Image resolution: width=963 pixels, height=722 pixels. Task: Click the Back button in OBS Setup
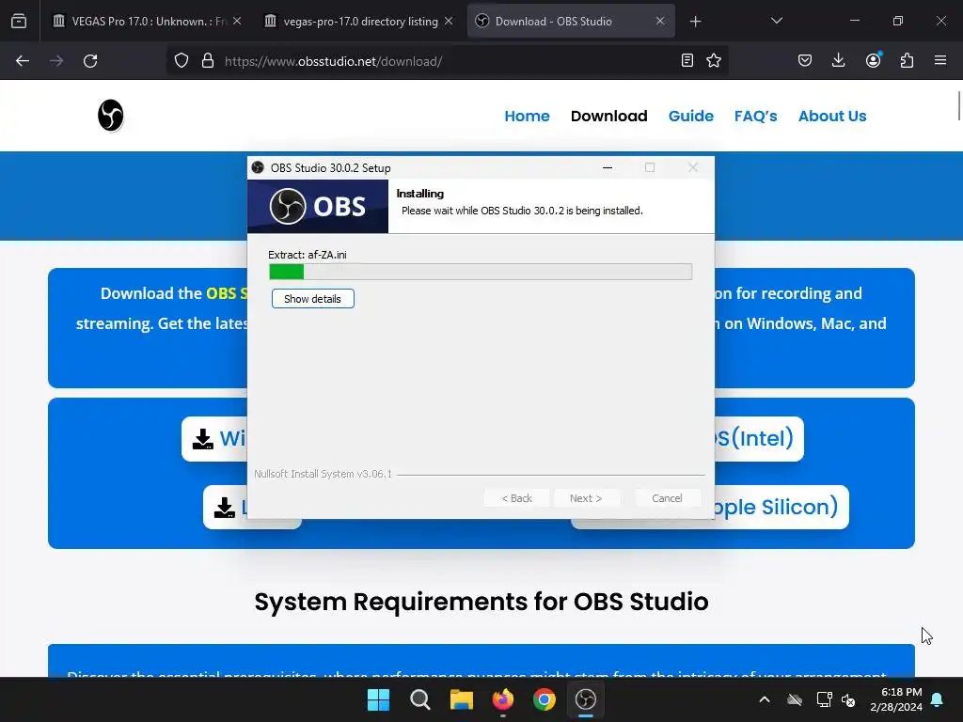click(516, 498)
